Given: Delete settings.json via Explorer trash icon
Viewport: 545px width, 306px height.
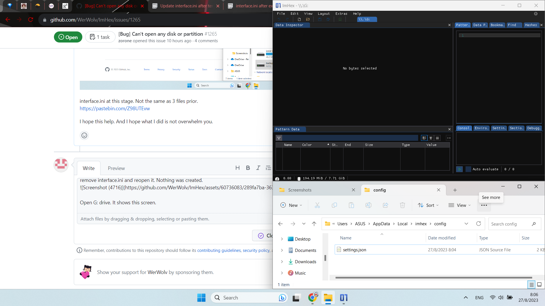Looking at the screenshot, I should click(x=403, y=205).
